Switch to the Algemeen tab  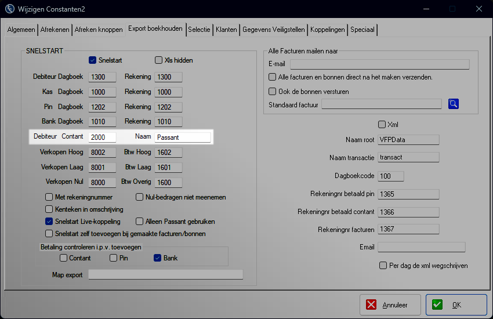[x=21, y=30]
